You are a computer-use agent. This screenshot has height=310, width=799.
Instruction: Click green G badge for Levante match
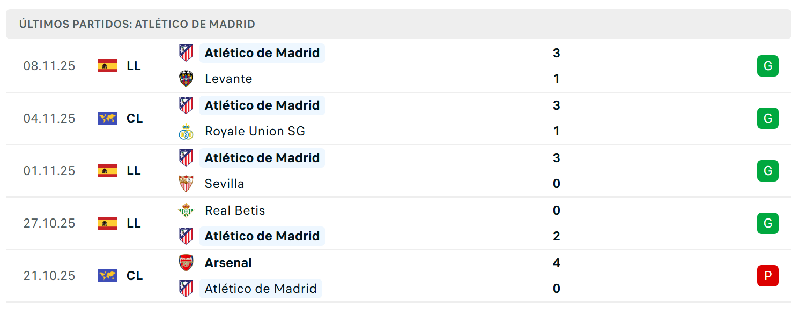pyautogui.click(x=767, y=66)
